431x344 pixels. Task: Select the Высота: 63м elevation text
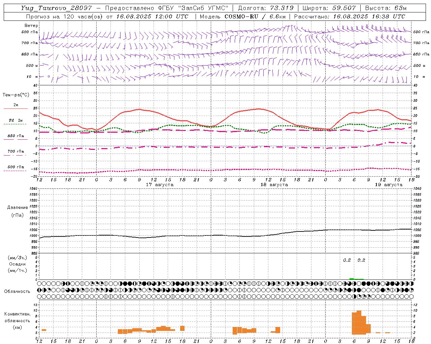tap(386, 8)
